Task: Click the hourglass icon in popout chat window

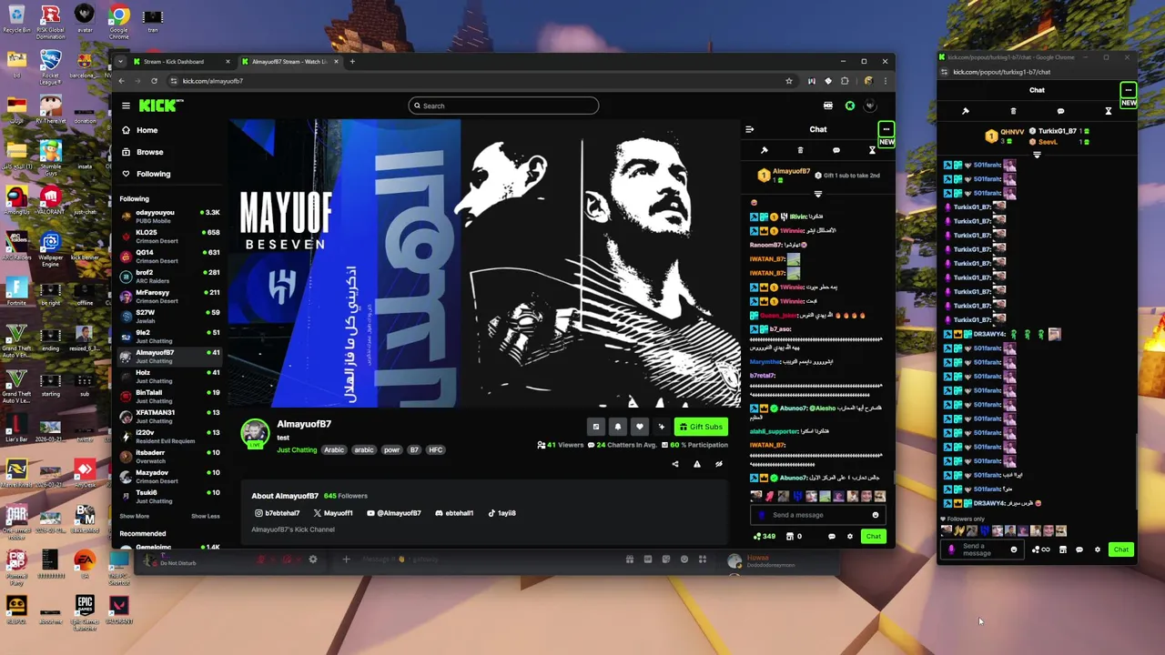Action: [x=1108, y=111]
